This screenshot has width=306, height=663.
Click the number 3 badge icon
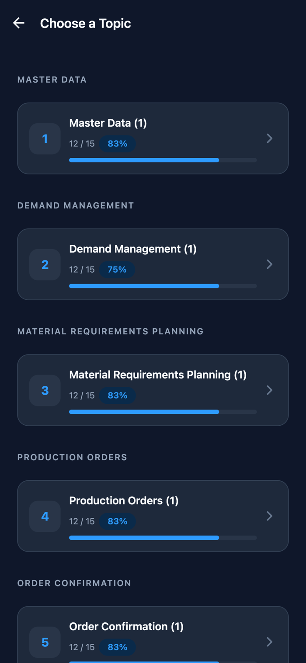(x=45, y=390)
